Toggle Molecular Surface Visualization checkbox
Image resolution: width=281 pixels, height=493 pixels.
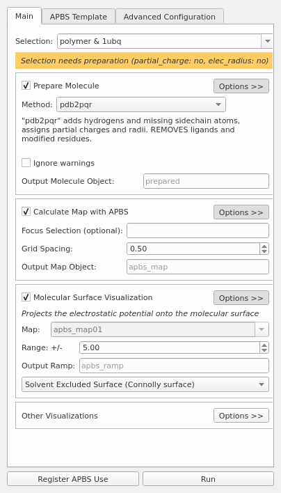point(26,297)
